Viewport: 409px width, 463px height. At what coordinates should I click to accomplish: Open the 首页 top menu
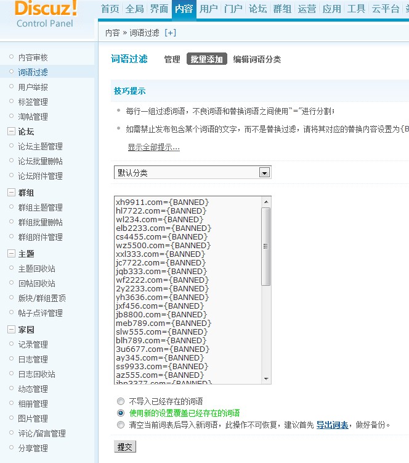tap(110, 9)
